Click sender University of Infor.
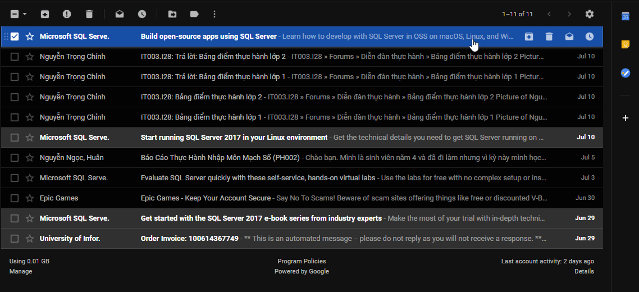The height and width of the screenshot is (292, 639). [70, 239]
